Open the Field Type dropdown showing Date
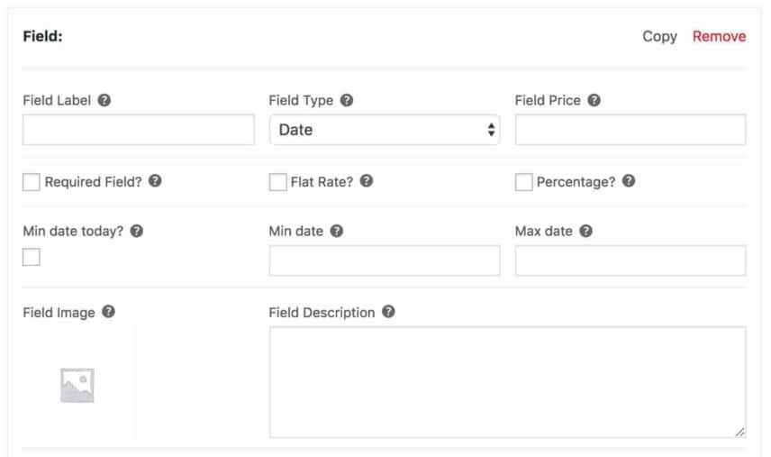 (385, 130)
